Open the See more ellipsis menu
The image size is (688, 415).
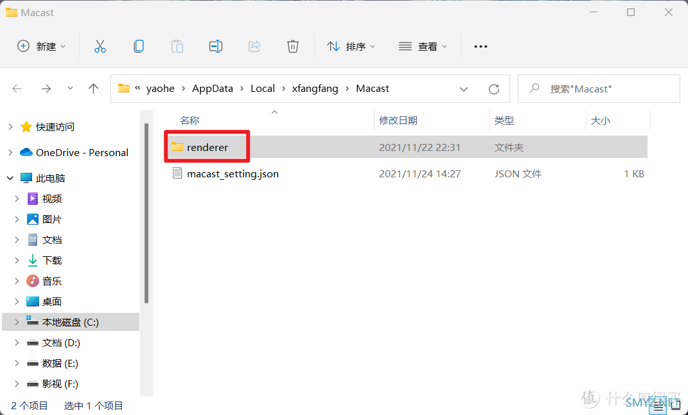tap(481, 46)
